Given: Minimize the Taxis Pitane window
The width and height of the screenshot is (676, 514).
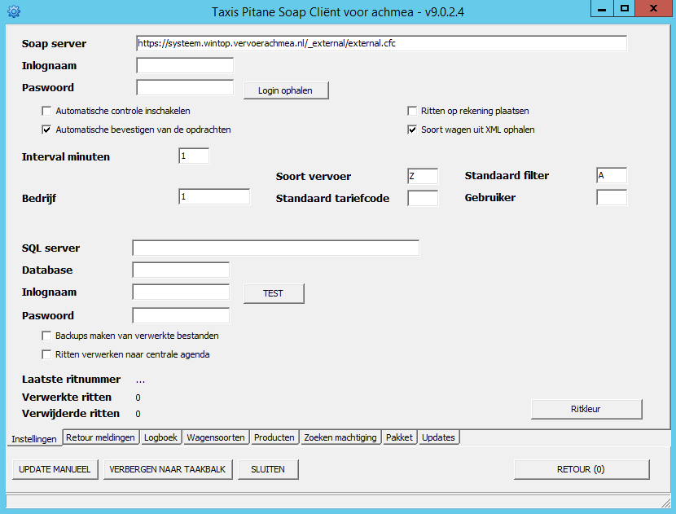Looking at the screenshot, I should tap(602, 9).
